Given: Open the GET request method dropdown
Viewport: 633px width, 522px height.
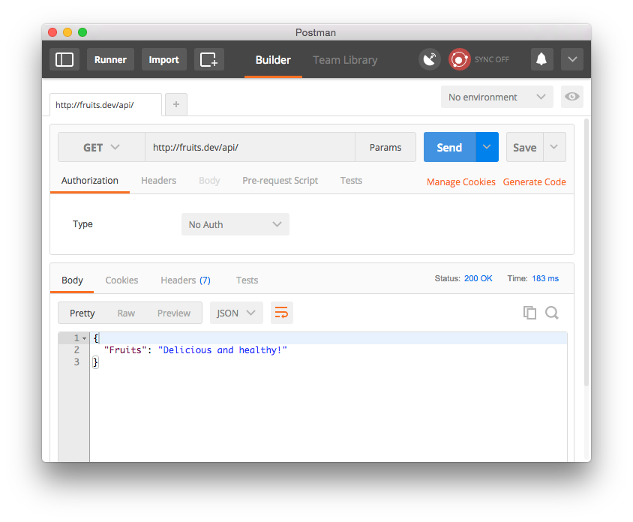Looking at the screenshot, I should pos(101,147).
